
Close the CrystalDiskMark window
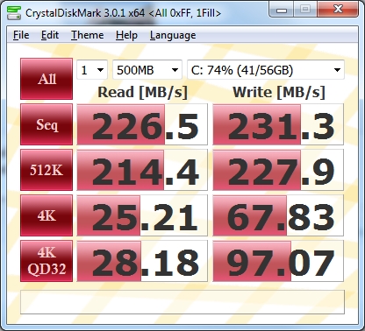pyautogui.click(x=338, y=10)
